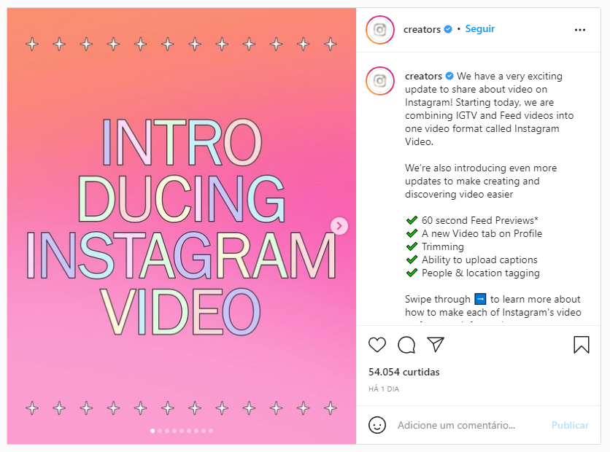Viewport: 610px width, 452px height.
Task: Advance carousel with next arrow
Action: tap(339, 226)
